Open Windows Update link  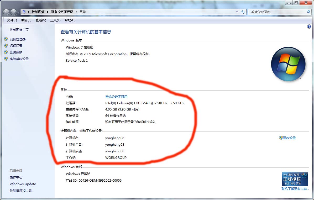tap(23, 184)
